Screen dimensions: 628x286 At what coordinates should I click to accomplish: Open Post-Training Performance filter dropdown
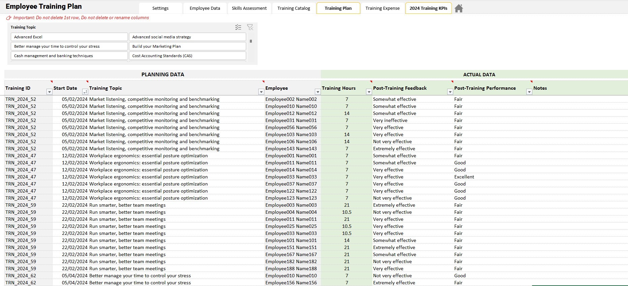point(529,92)
